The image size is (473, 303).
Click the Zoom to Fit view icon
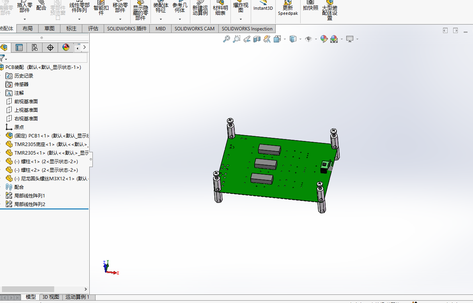pos(227,39)
